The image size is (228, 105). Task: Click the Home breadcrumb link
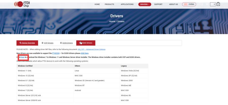(x=112, y=21)
